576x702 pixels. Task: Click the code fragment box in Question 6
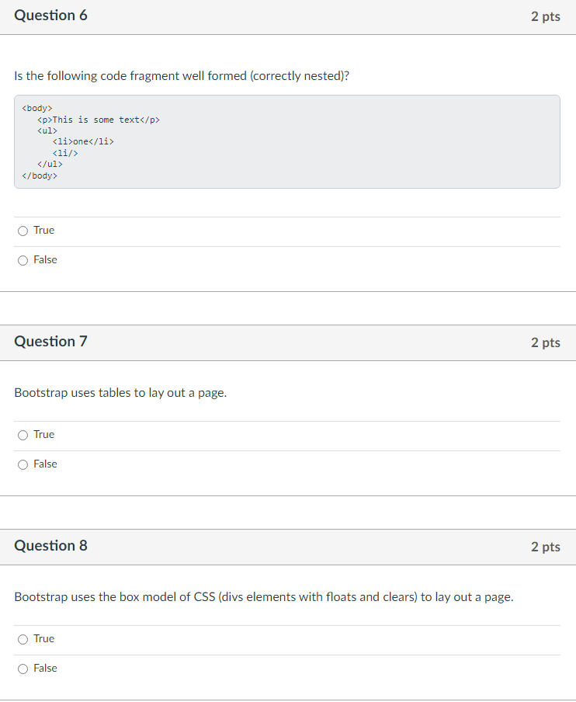pos(287,141)
